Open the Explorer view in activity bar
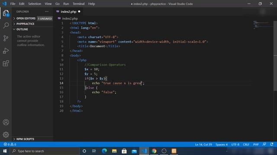This screenshot has height=155, width=277. (6, 13)
